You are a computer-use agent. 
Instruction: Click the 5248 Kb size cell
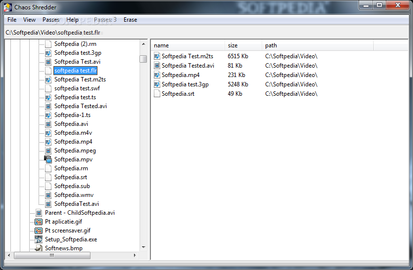pyautogui.click(x=238, y=84)
